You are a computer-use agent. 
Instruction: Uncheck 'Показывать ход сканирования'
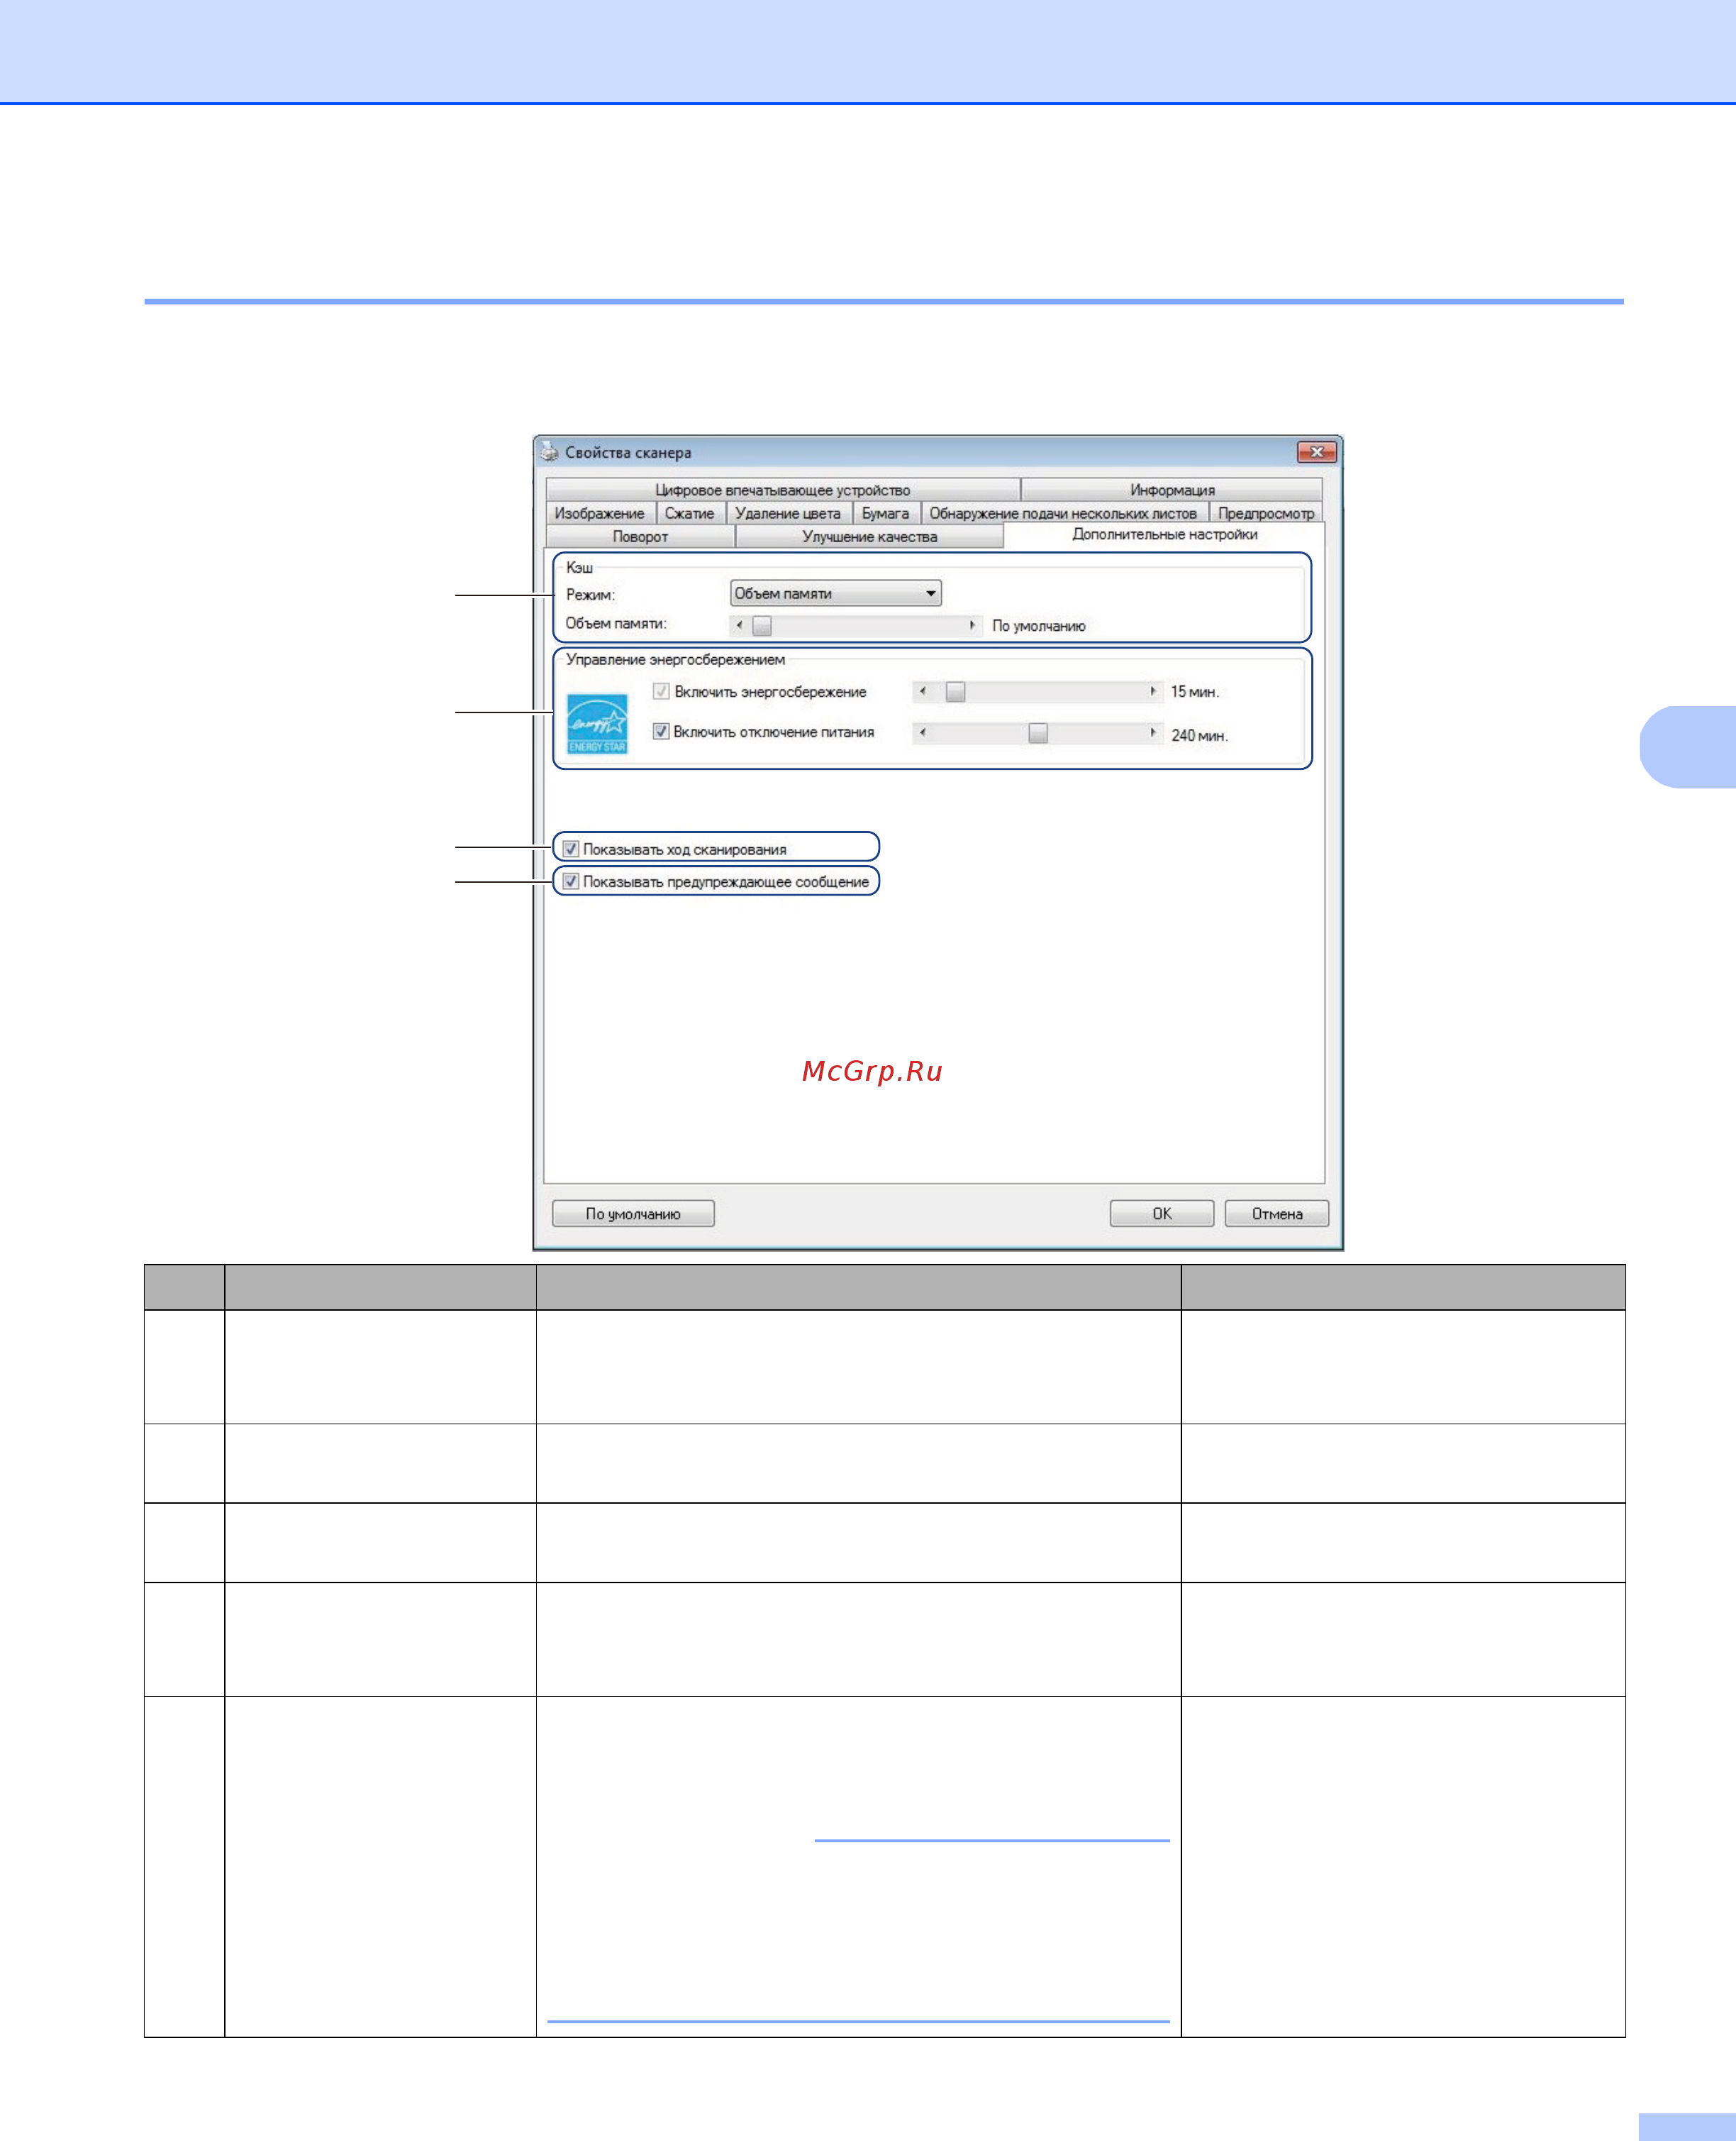[x=571, y=849]
